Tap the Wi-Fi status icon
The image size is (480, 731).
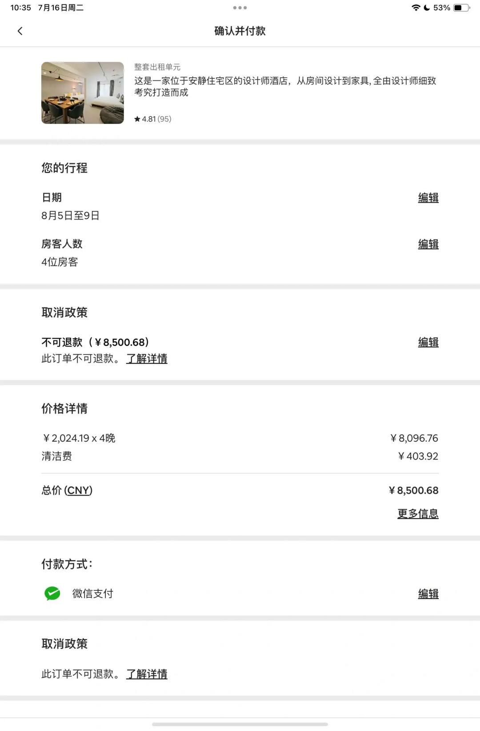[x=416, y=8]
